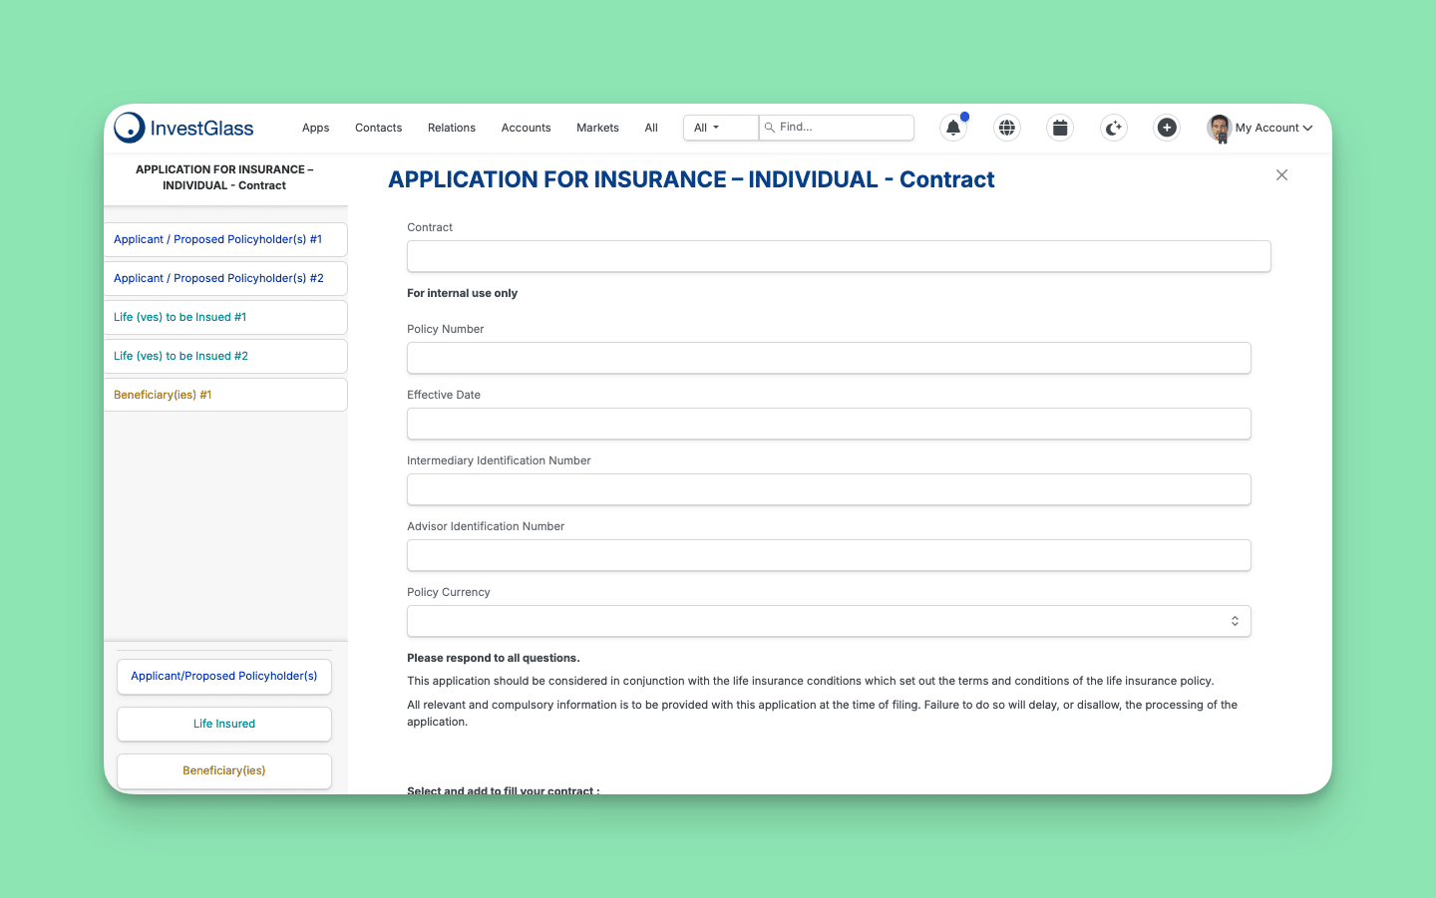The image size is (1436, 898).
Task: Select Beneficiary(ies) #1 section
Action: pos(225,395)
